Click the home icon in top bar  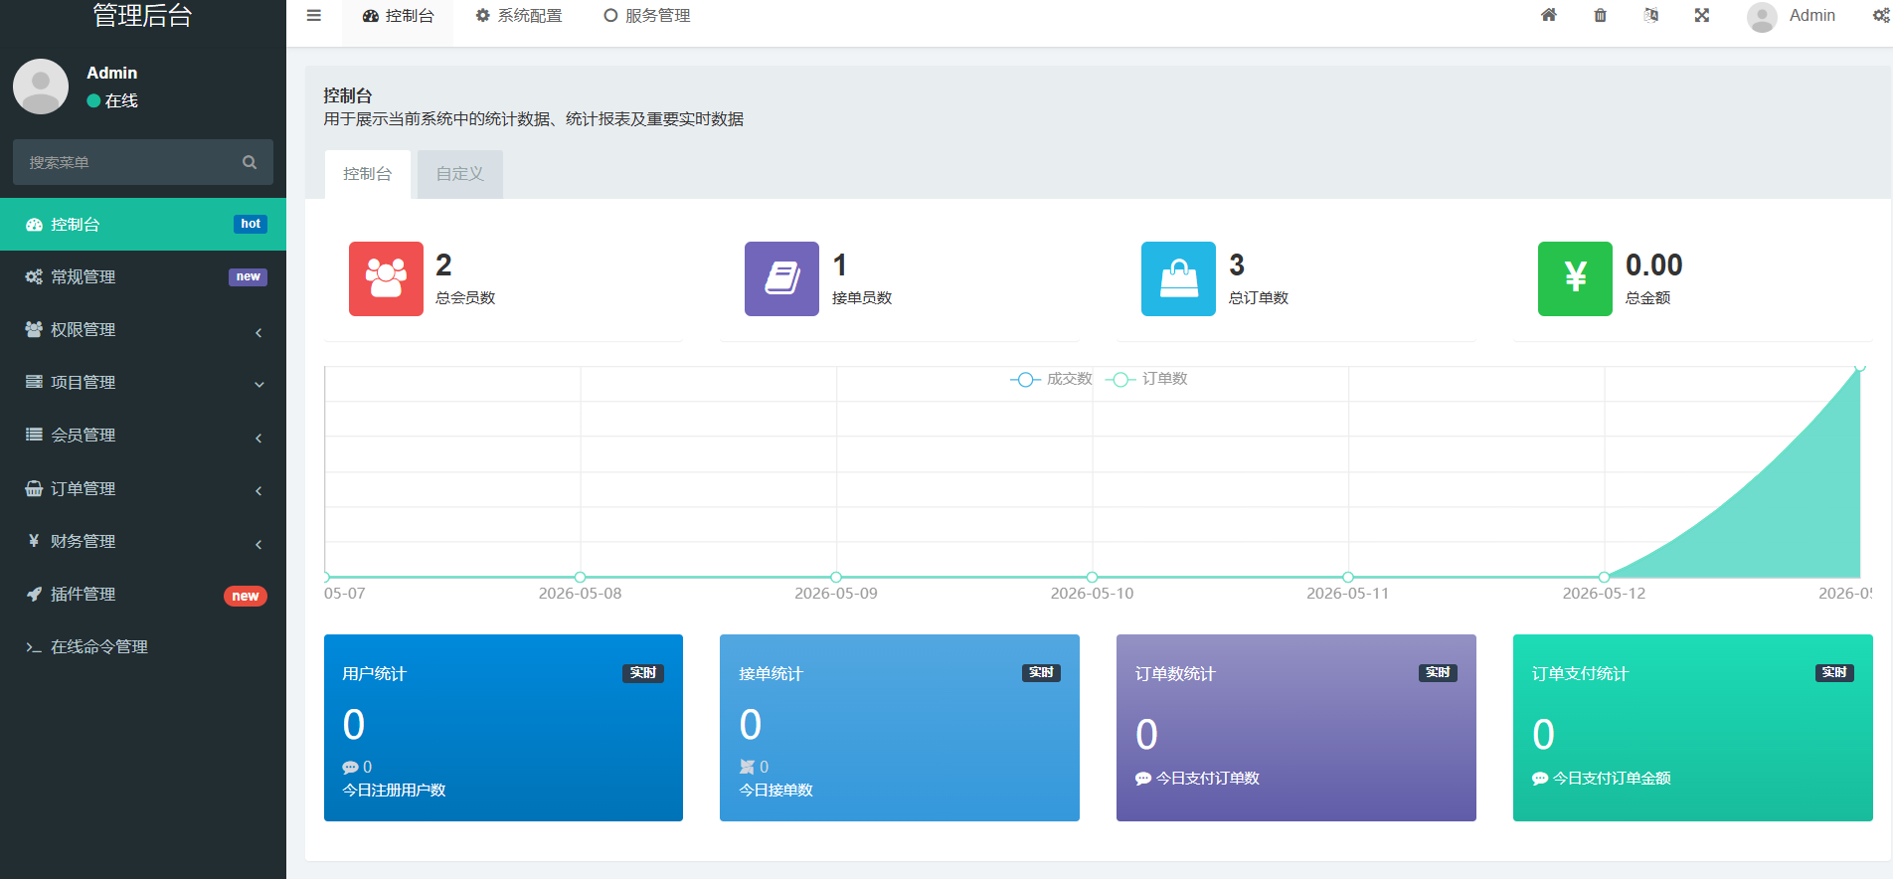1549,15
